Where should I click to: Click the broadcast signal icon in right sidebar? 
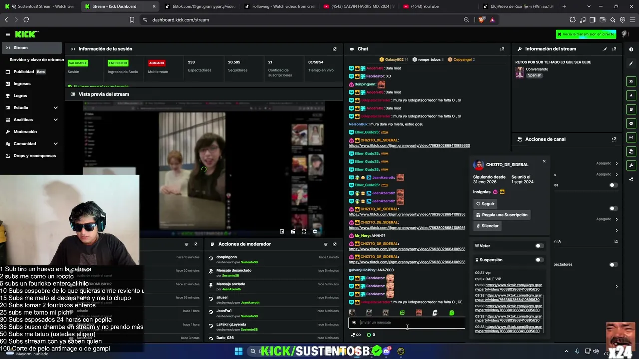pyautogui.click(x=631, y=137)
